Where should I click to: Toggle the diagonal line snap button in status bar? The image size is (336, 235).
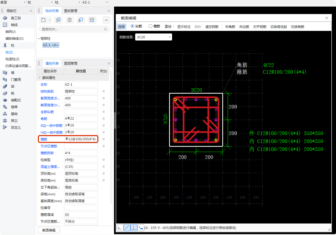coord(127,228)
